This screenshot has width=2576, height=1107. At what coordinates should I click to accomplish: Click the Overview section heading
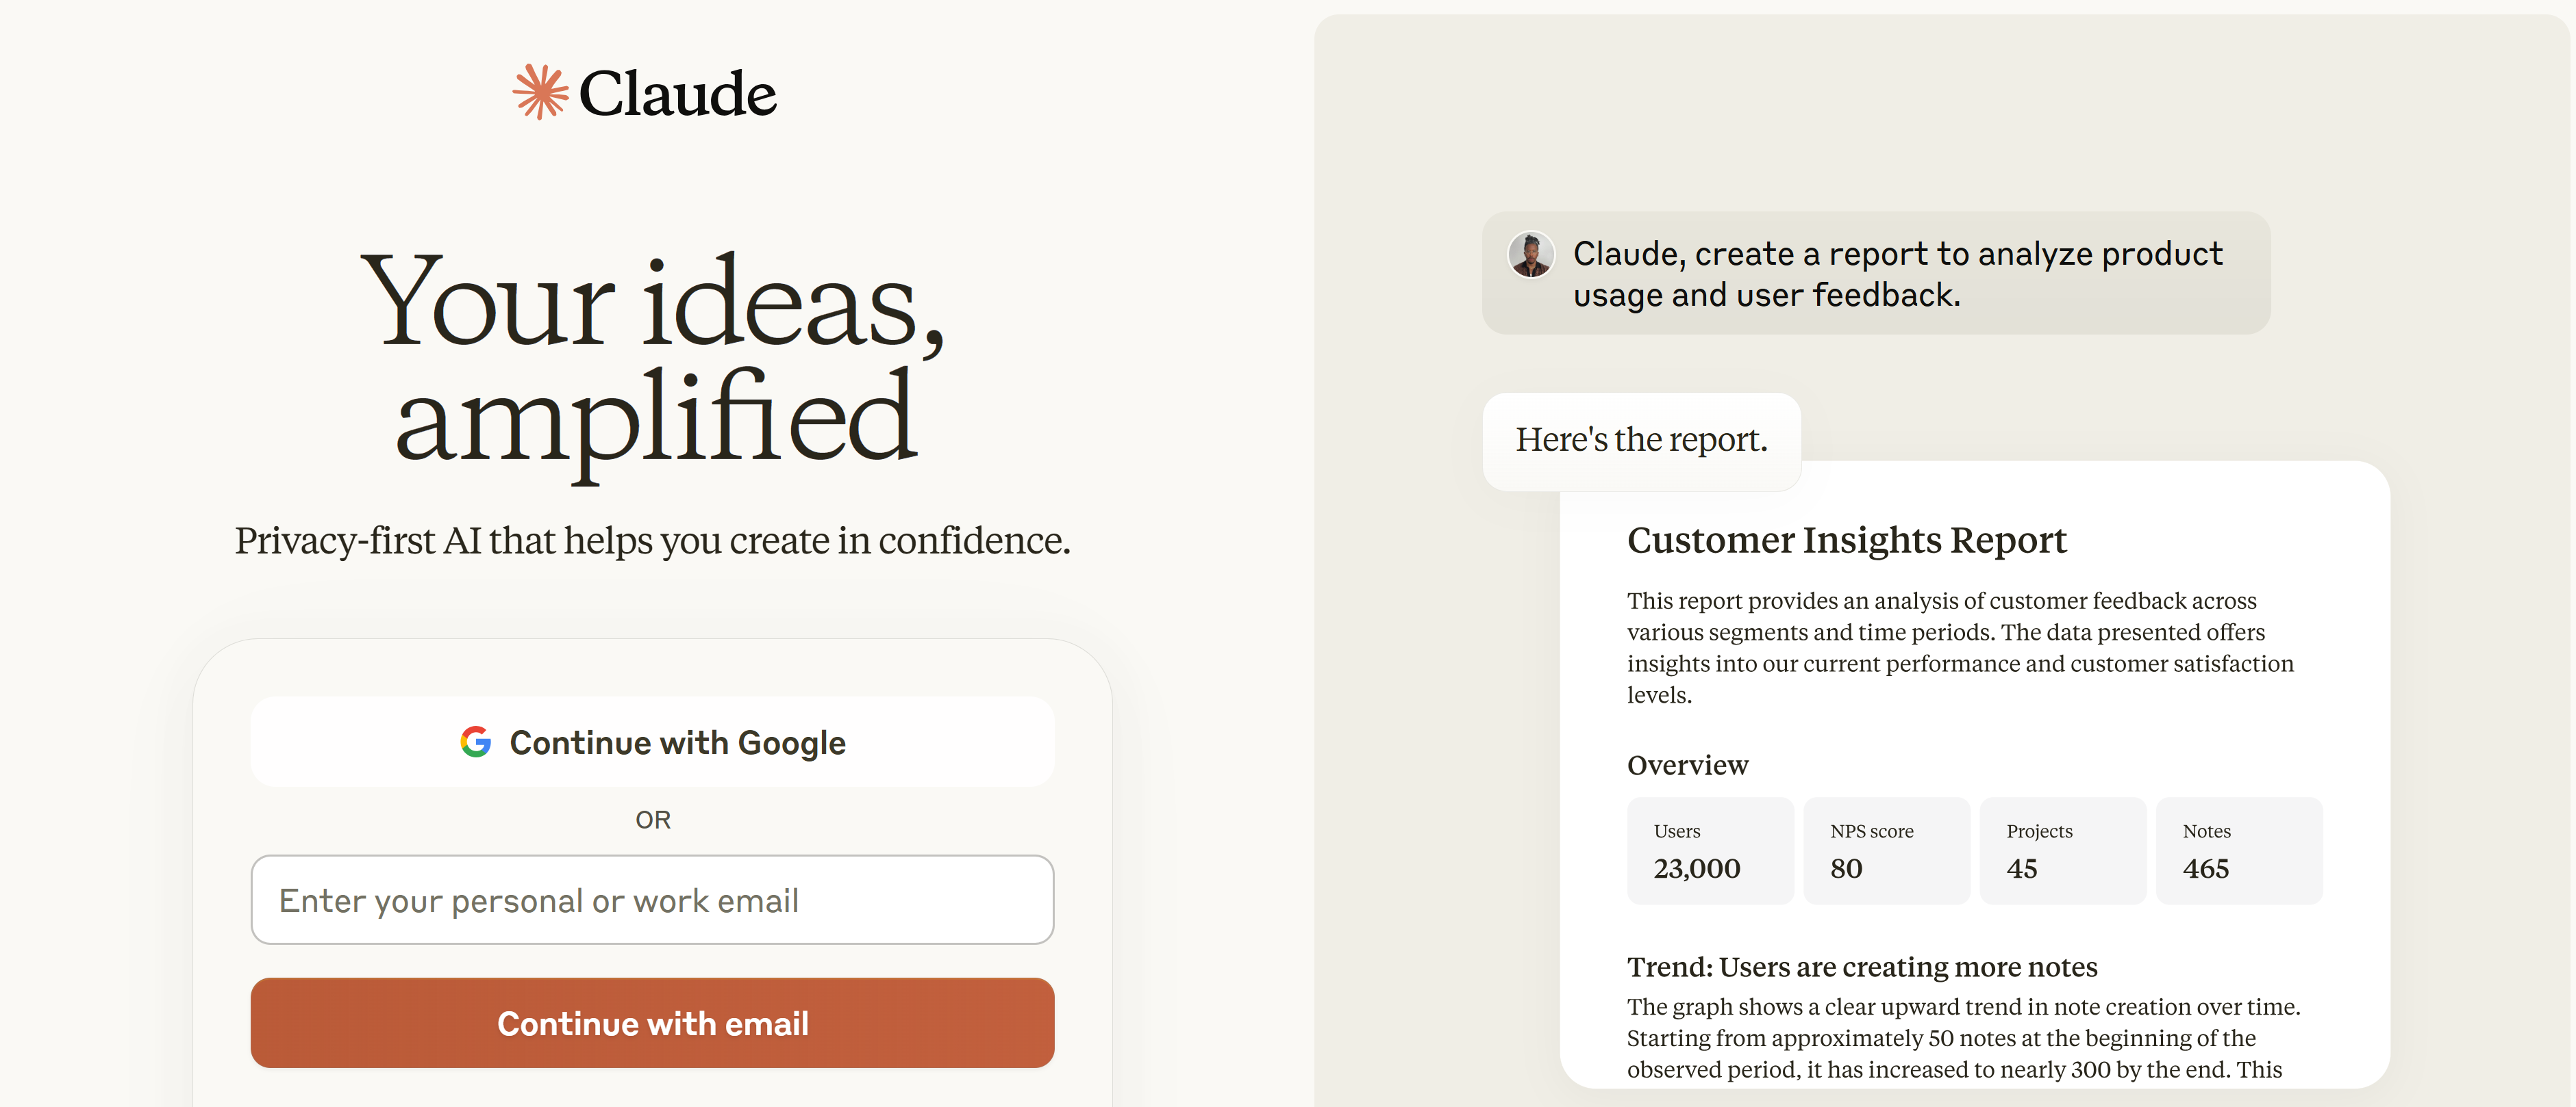tap(1687, 766)
